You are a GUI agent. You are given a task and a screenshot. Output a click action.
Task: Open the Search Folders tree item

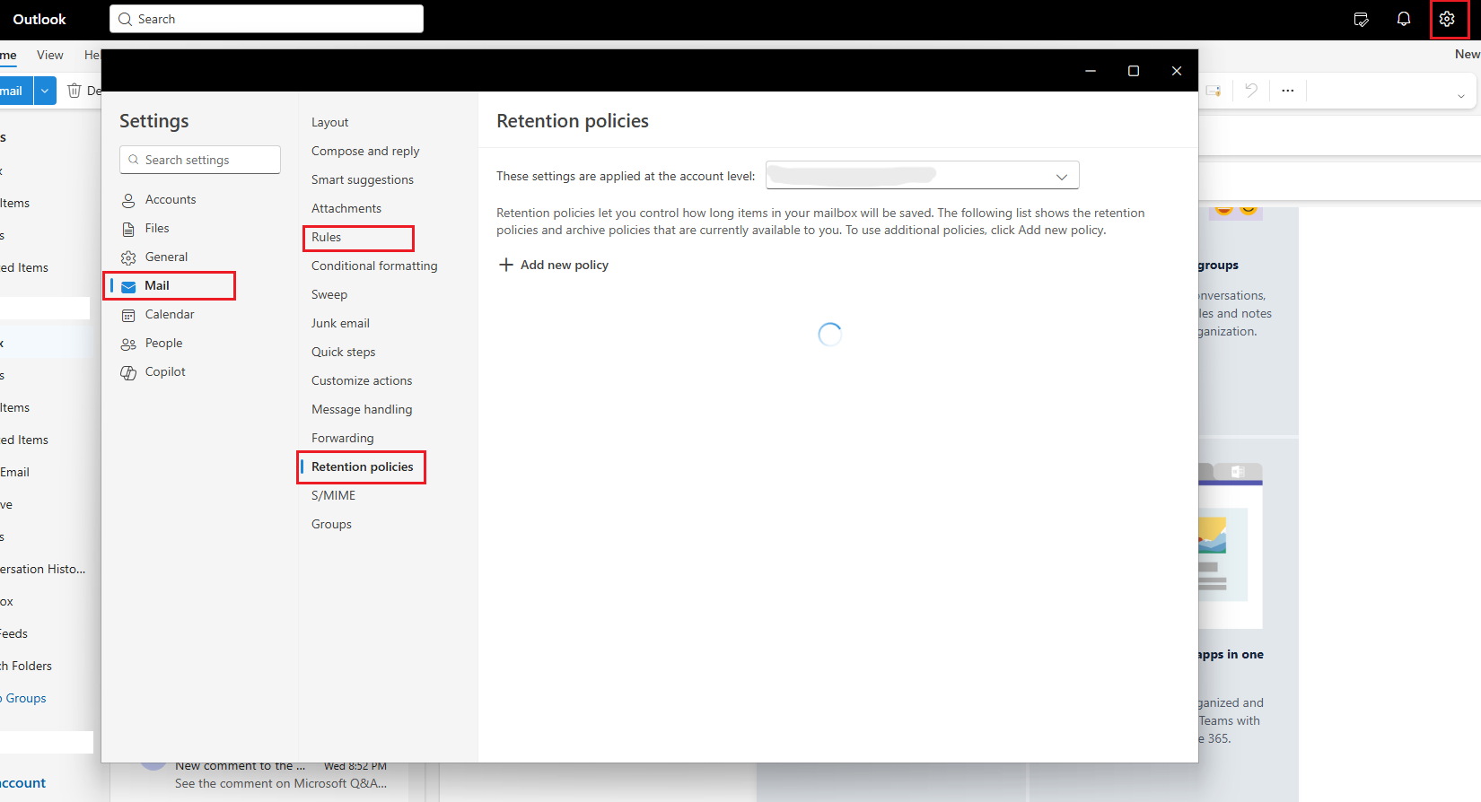[26, 666]
